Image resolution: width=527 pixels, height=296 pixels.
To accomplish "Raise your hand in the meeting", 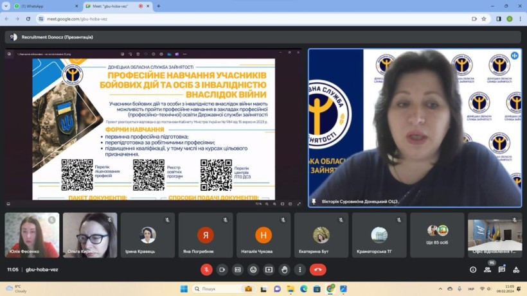I will [x=285, y=270].
